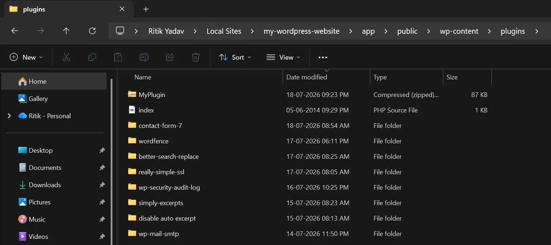This screenshot has width=551, height=245.
Task: Select the "PHP Source File" type cell
Action: (395, 110)
